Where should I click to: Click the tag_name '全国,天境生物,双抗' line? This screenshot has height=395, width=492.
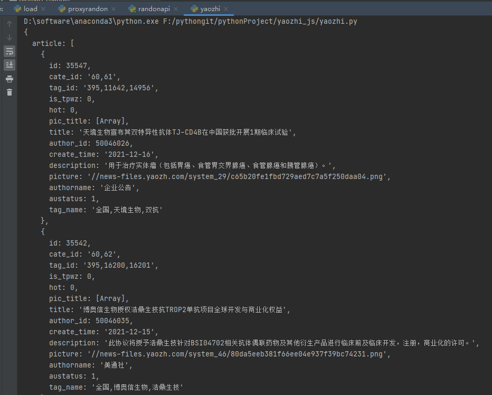click(x=106, y=210)
